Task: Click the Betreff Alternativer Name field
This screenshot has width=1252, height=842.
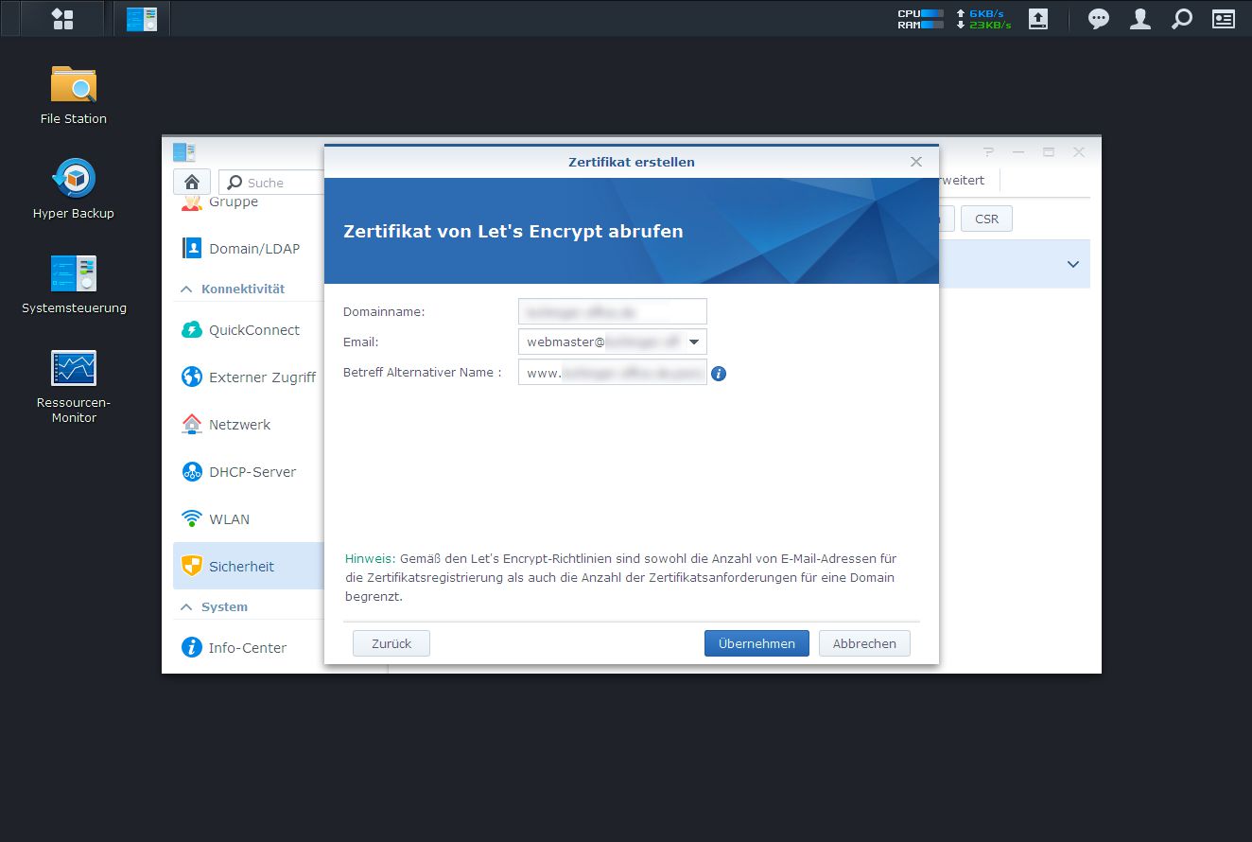Action: 613,373
